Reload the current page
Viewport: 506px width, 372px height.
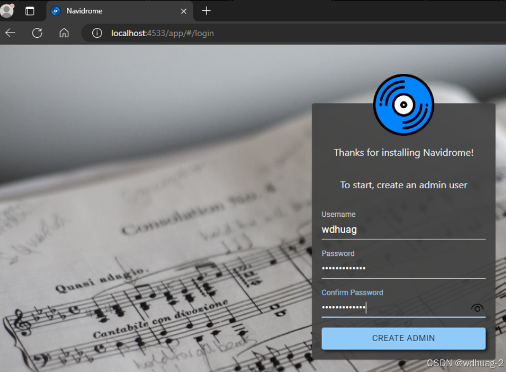coord(37,33)
